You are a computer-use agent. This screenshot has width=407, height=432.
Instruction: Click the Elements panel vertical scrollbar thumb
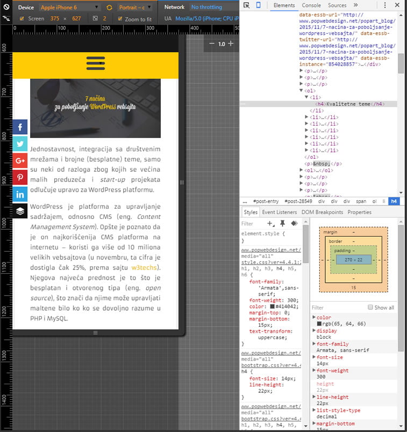[x=401, y=63]
